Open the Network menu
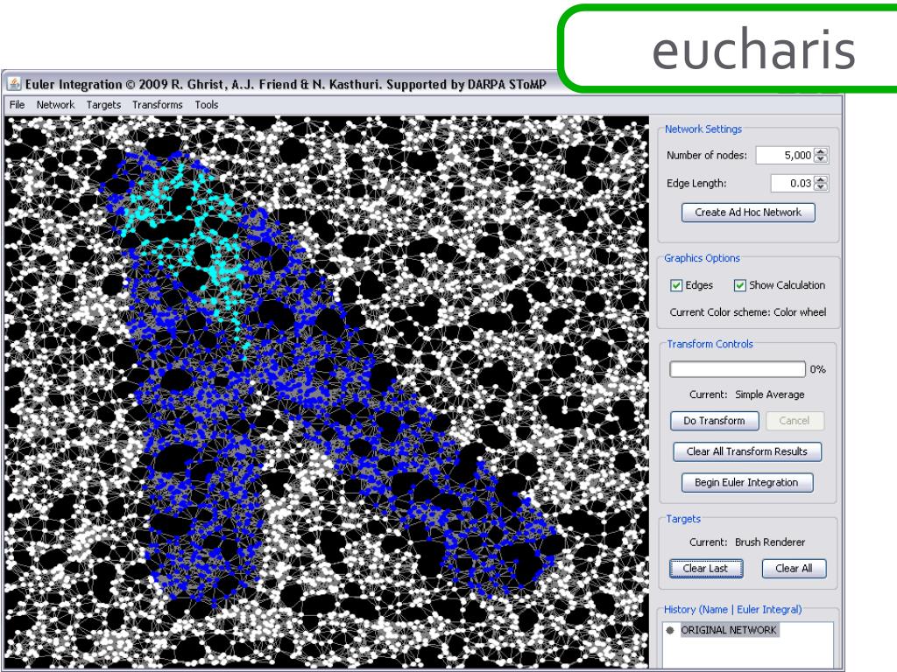 (x=55, y=105)
